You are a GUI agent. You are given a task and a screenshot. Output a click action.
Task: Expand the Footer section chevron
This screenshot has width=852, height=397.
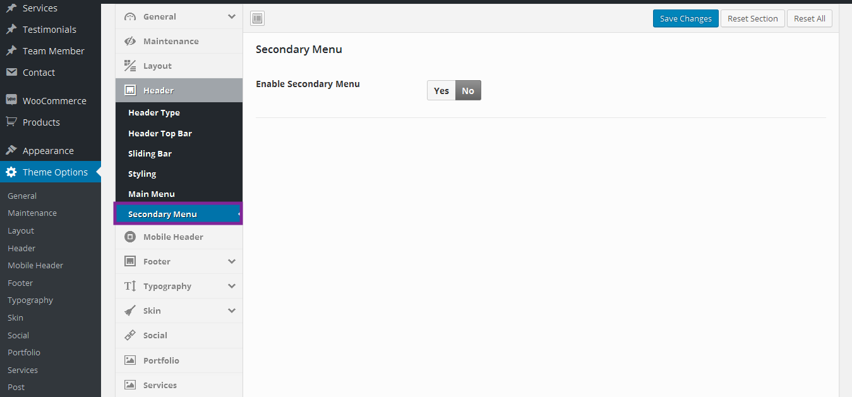click(232, 261)
